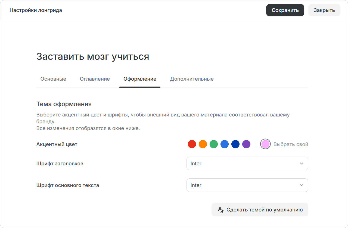Image resolution: width=348 pixels, height=228 pixels.
Task: Click the Сохранить button
Action: pos(285,10)
